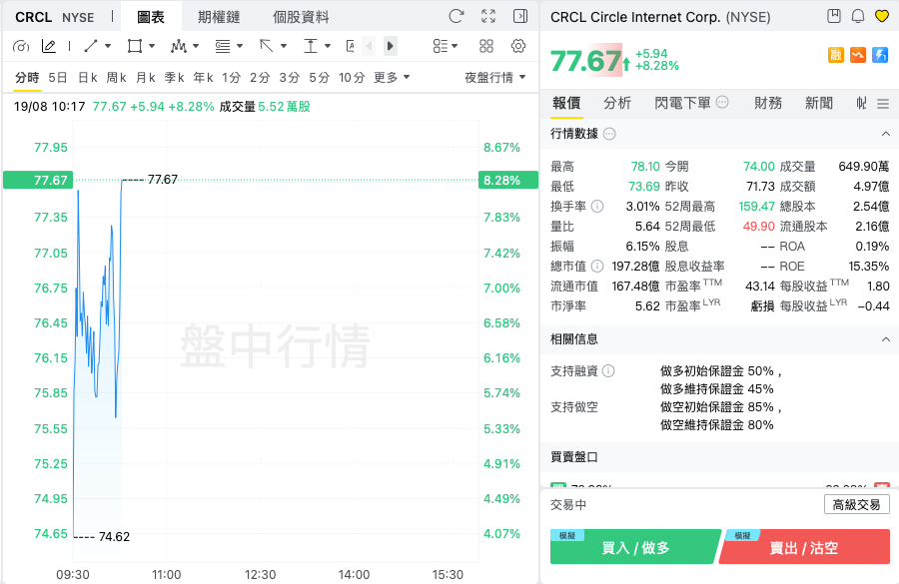Click the 賣出 / 沽空 button
Screen dimensions: 899x584
pos(804,547)
